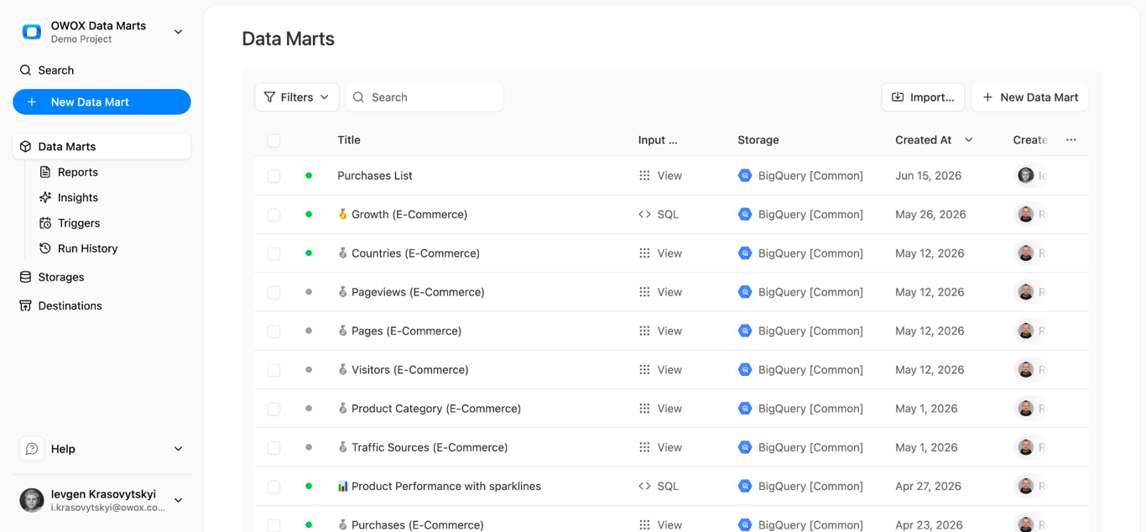This screenshot has width=1146, height=532.
Task: Click the blue New Data Mart sidebar button
Action: [102, 102]
